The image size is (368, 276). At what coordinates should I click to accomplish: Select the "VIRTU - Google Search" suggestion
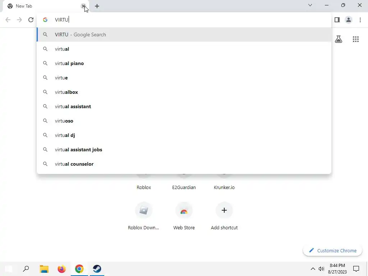click(x=184, y=34)
